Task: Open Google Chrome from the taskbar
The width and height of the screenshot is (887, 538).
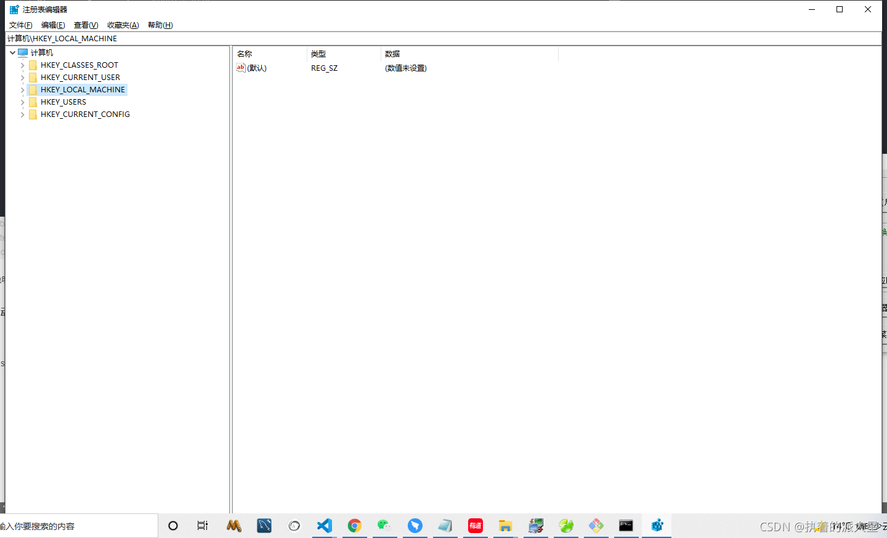Action: (x=355, y=526)
